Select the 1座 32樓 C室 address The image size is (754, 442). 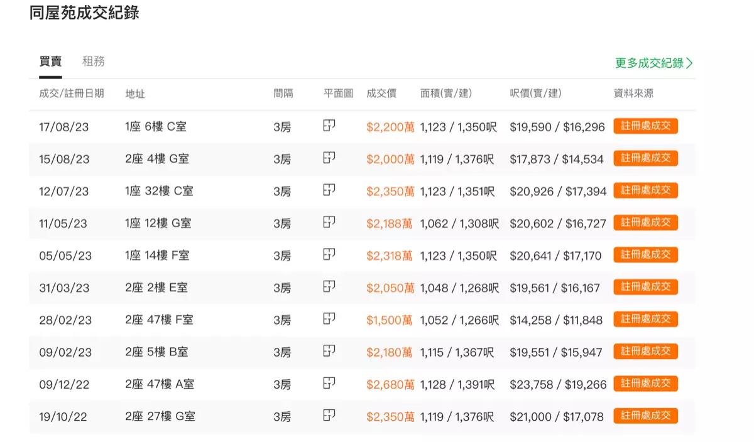pos(159,191)
